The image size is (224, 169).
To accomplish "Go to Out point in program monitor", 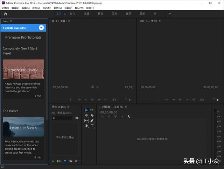I will [194, 100].
